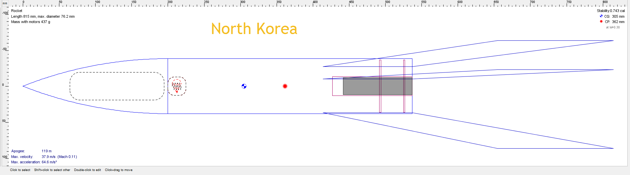Click the CG legend icon beside 305 mm
Image resolution: width=630 pixels, height=175 pixels.
(601, 16)
